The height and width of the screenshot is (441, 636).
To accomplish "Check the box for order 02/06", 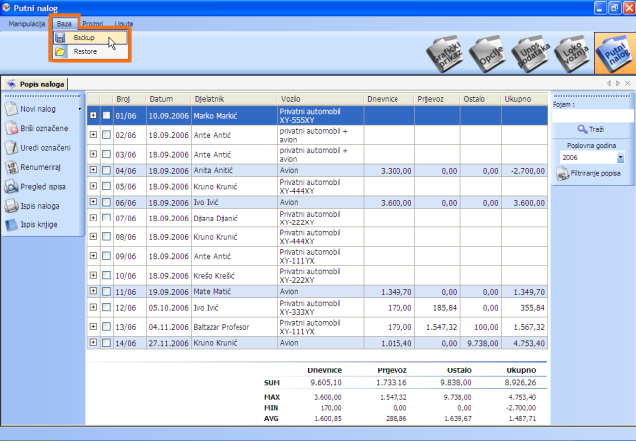I will coord(106,134).
